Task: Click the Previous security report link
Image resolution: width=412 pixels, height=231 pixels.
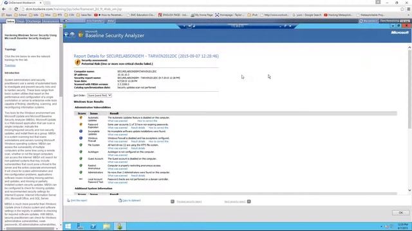Action: tap(189, 201)
